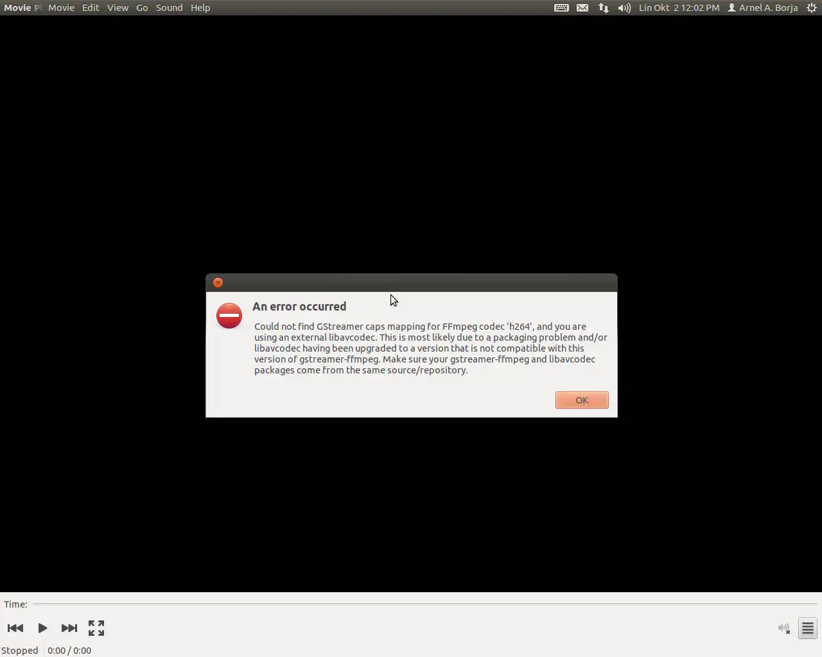Click the GStreamer caps mapping error message
The image size is (822, 657).
tap(430, 348)
